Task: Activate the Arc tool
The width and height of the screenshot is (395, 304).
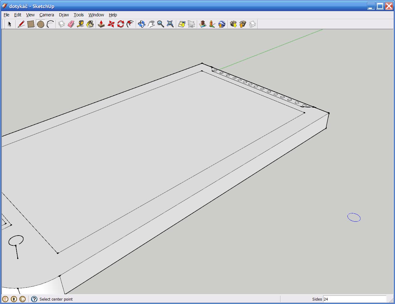Action: 50,24
